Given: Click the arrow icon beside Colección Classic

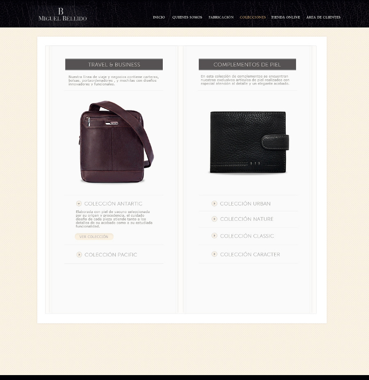Looking at the screenshot, I should pyautogui.click(x=214, y=236).
